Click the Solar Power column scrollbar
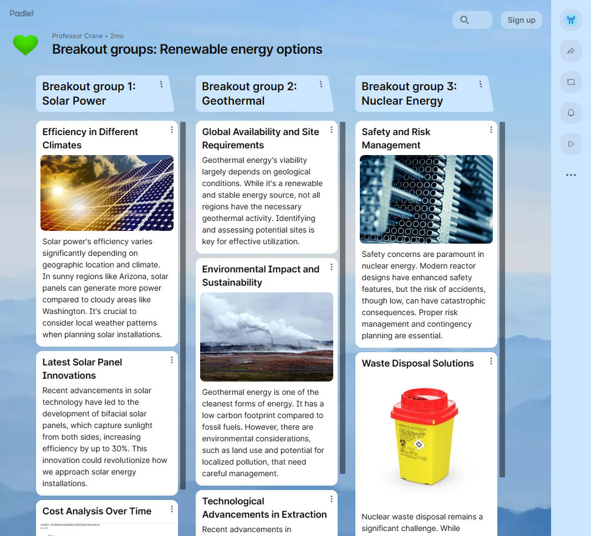591x536 pixels. click(183, 305)
